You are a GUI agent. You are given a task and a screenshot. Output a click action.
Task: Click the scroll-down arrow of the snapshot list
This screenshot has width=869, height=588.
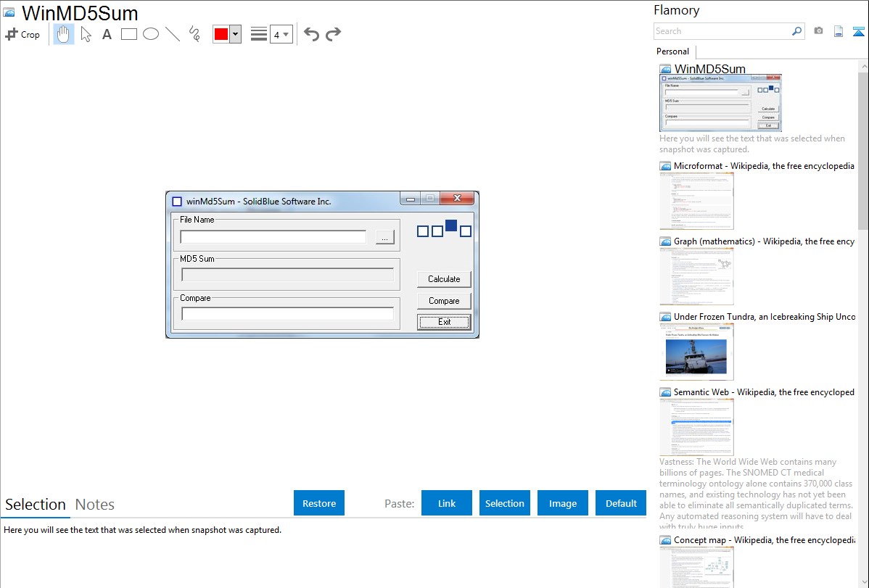pyautogui.click(x=863, y=582)
